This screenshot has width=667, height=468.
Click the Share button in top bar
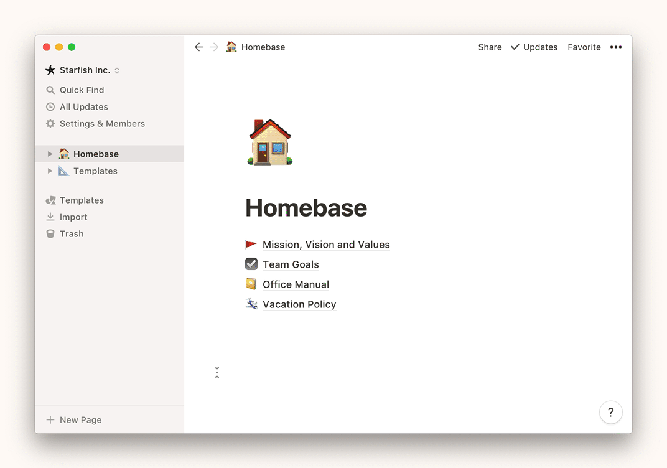490,47
